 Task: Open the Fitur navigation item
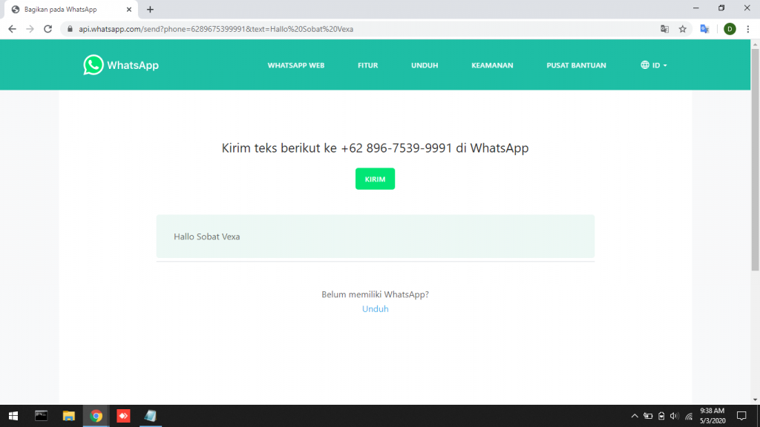368,65
